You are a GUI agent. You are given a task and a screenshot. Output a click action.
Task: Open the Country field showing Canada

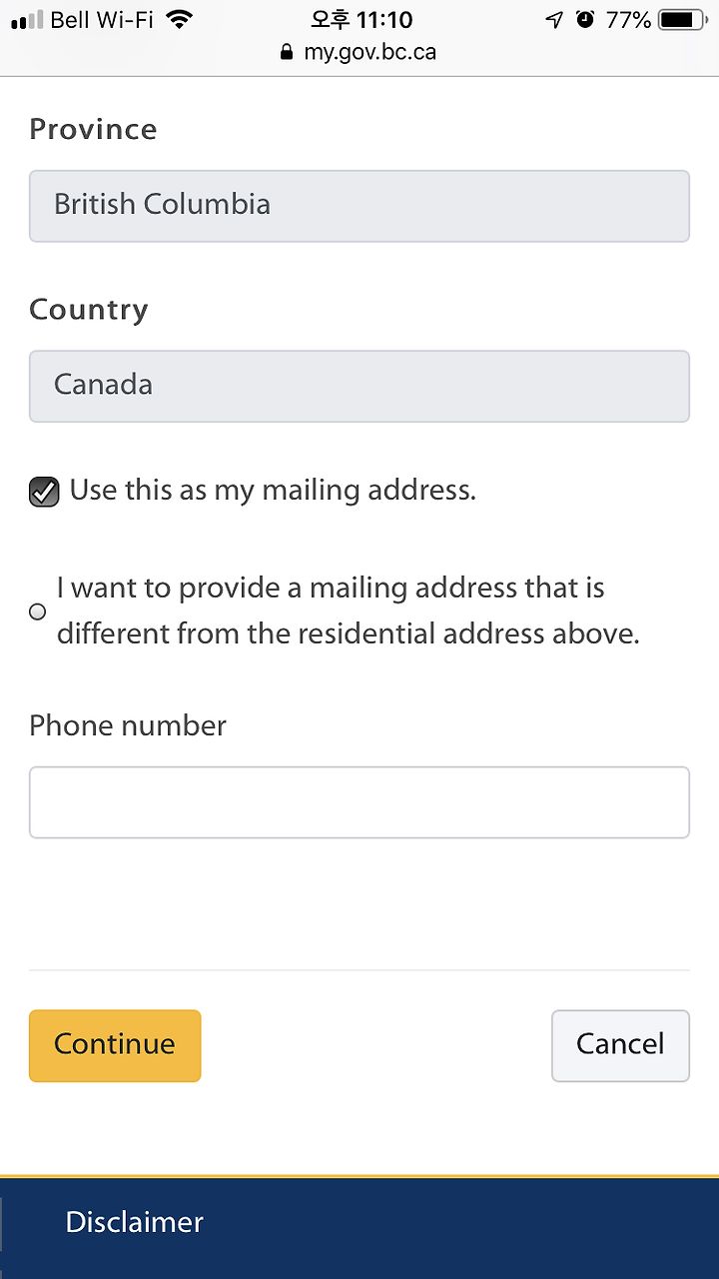(x=359, y=386)
